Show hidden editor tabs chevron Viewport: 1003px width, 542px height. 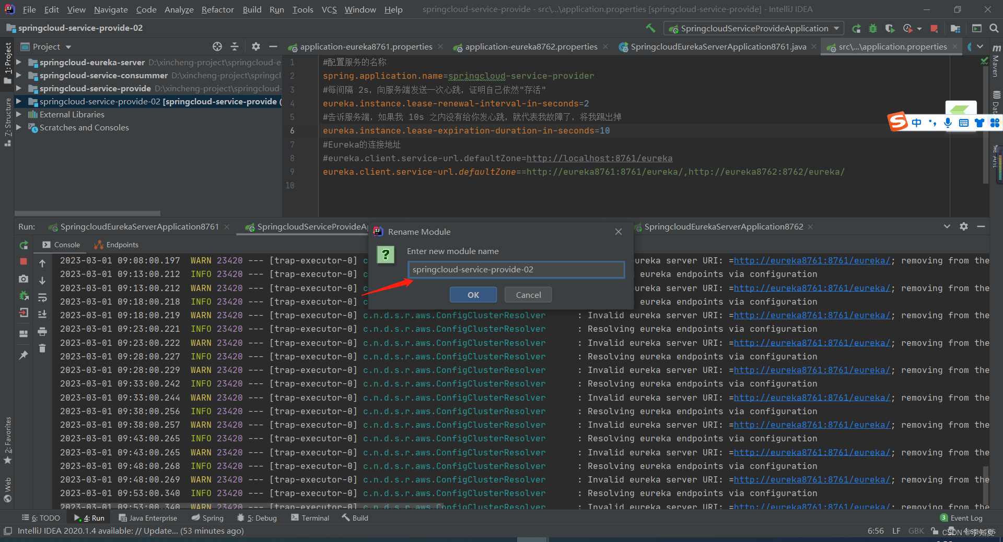tap(980, 47)
